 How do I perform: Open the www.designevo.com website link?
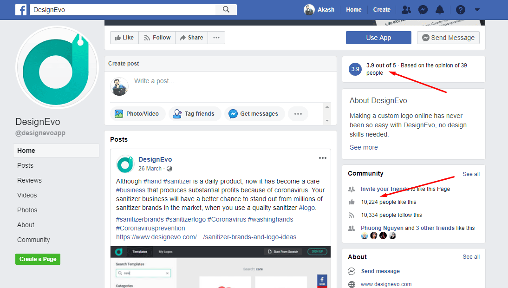386,284
